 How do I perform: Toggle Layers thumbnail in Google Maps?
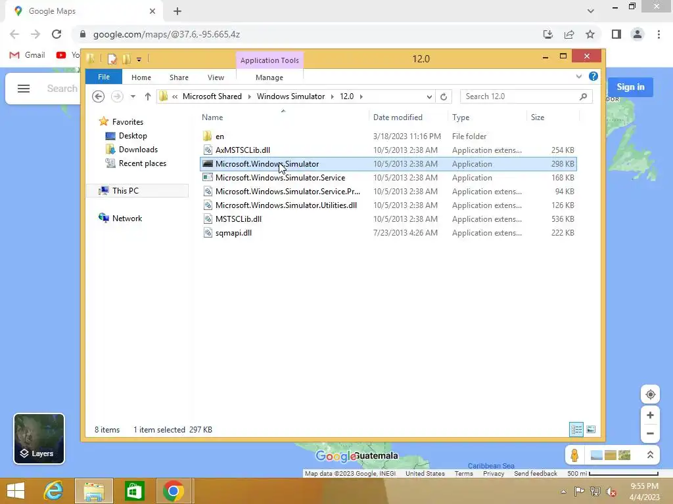[39, 438]
